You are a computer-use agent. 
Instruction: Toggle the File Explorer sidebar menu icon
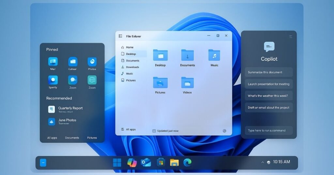coord(121,36)
